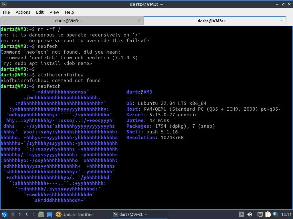Click the update notification tray icon
The width and height of the screenshot is (293, 219).
(275, 214)
